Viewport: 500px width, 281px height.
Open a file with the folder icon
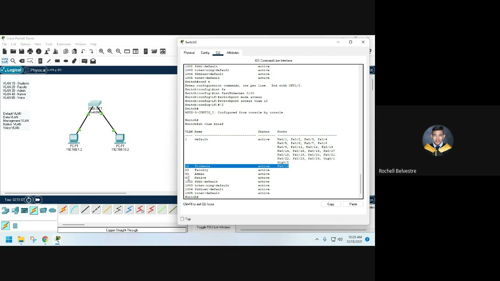click(x=13, y=52)
